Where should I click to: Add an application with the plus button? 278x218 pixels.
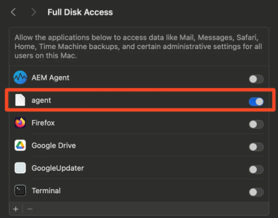tap(16, 209)
